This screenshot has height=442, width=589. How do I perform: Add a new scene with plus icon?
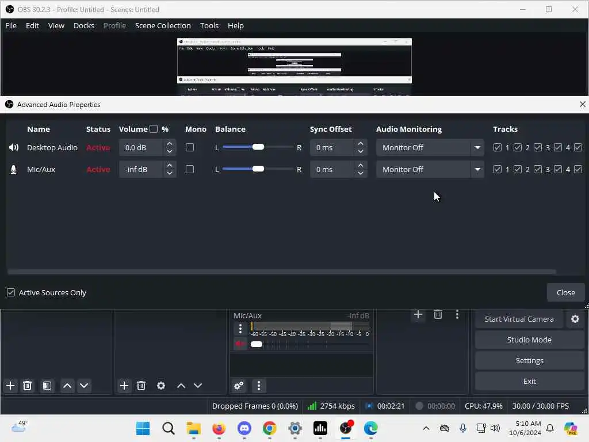10,386
